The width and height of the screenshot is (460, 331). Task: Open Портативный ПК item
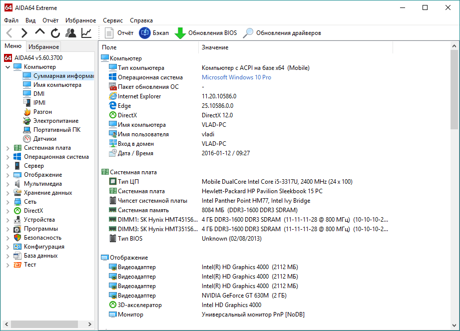tap(57, 130)
